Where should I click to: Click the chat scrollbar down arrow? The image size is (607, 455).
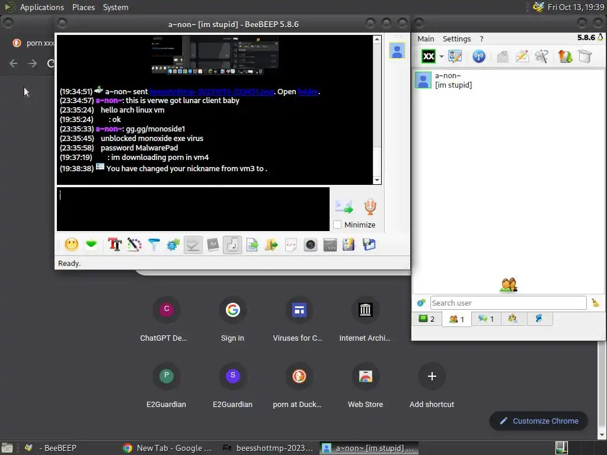click(376, 180)
